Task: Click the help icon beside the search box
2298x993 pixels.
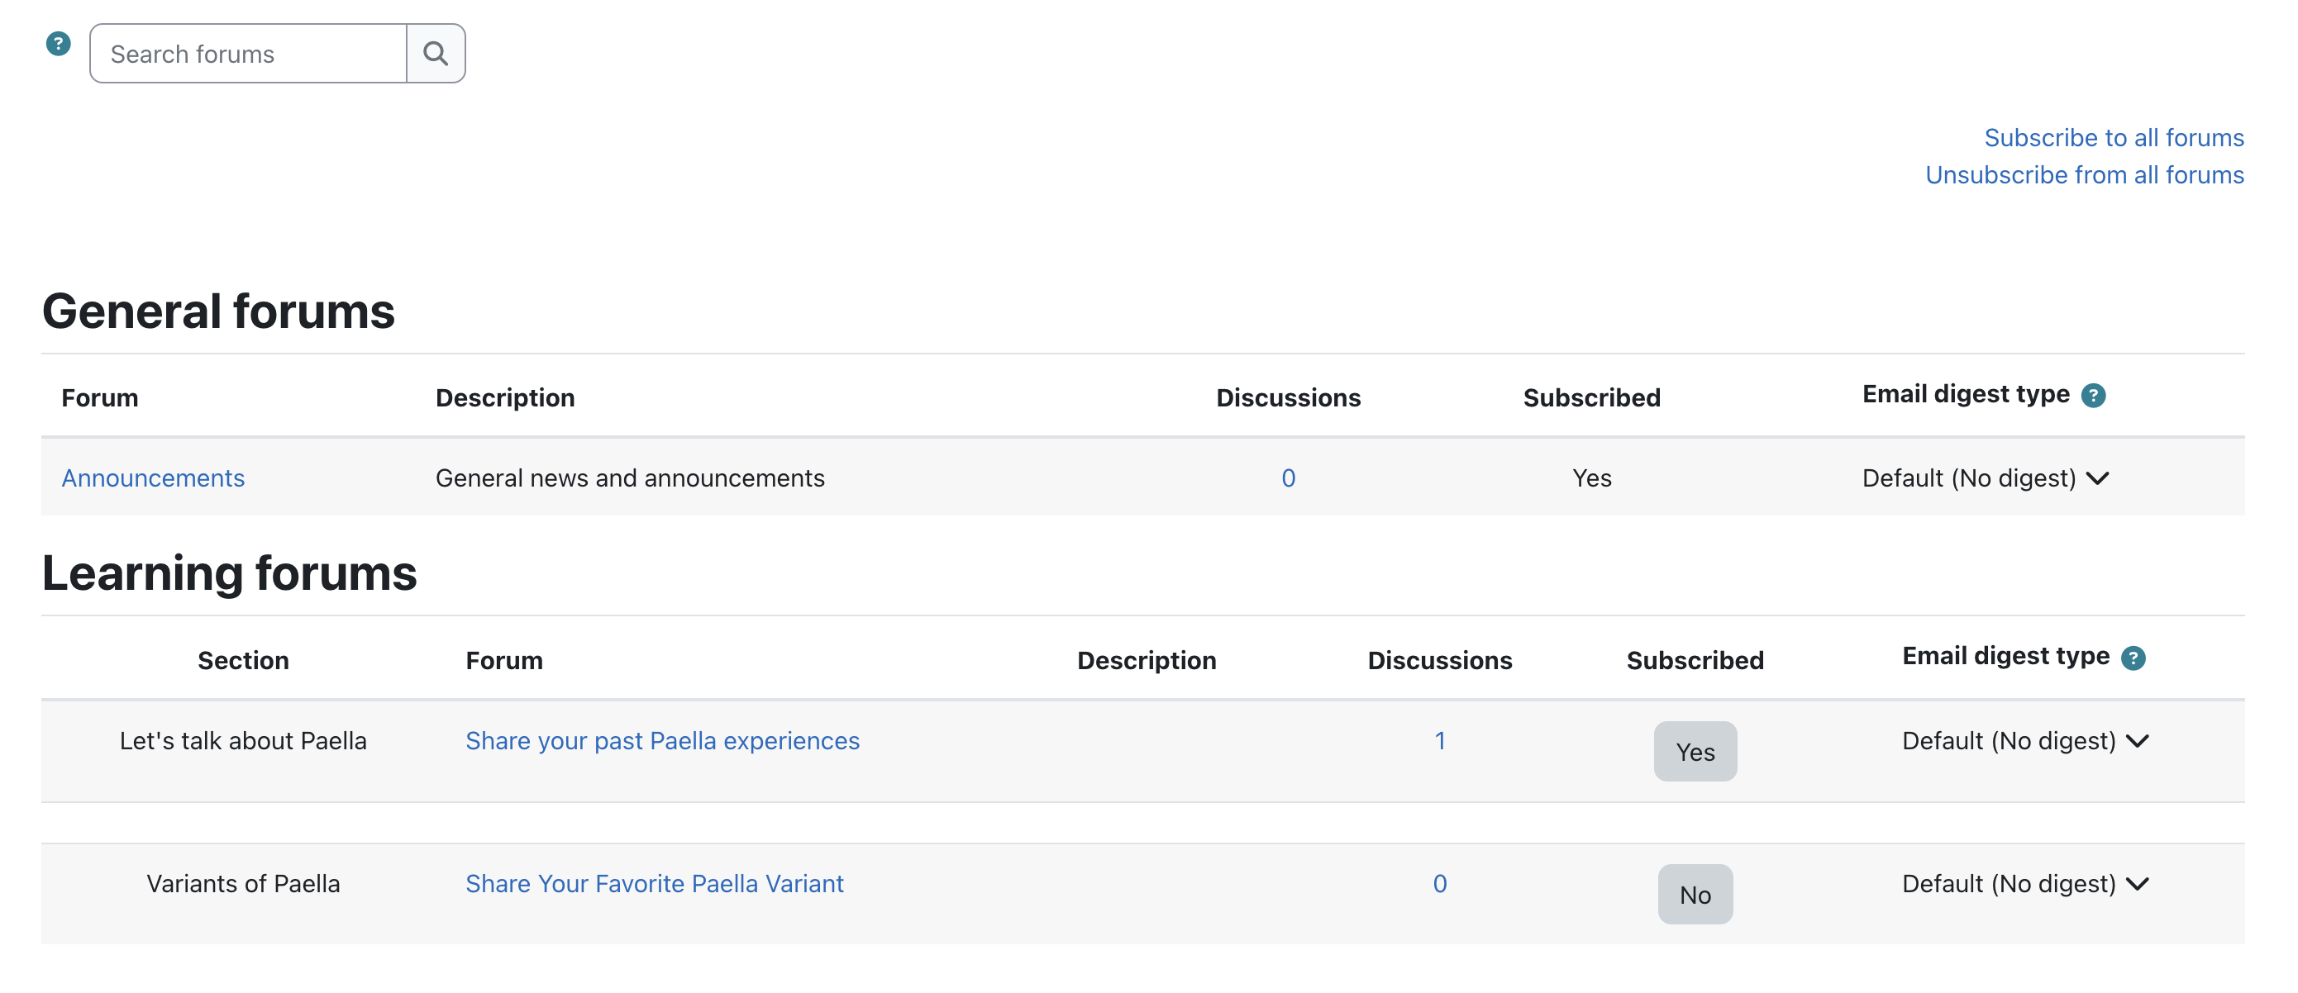Action: (58, 44)
